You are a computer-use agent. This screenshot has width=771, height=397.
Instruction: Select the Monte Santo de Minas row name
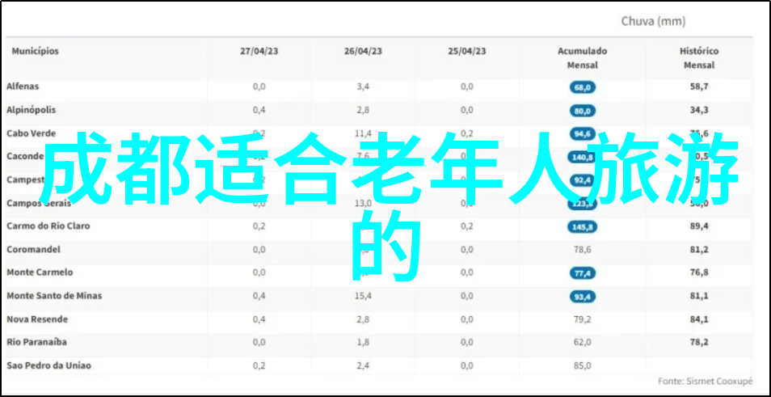point(54,296)
